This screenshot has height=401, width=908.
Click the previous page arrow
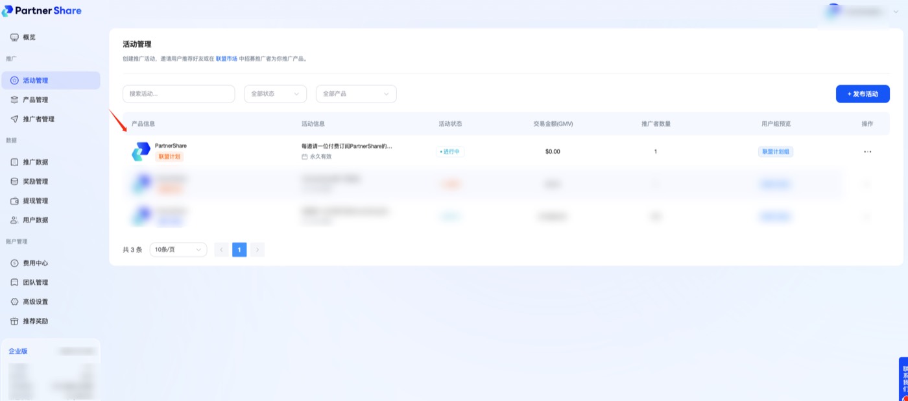[x=221, y=250]
